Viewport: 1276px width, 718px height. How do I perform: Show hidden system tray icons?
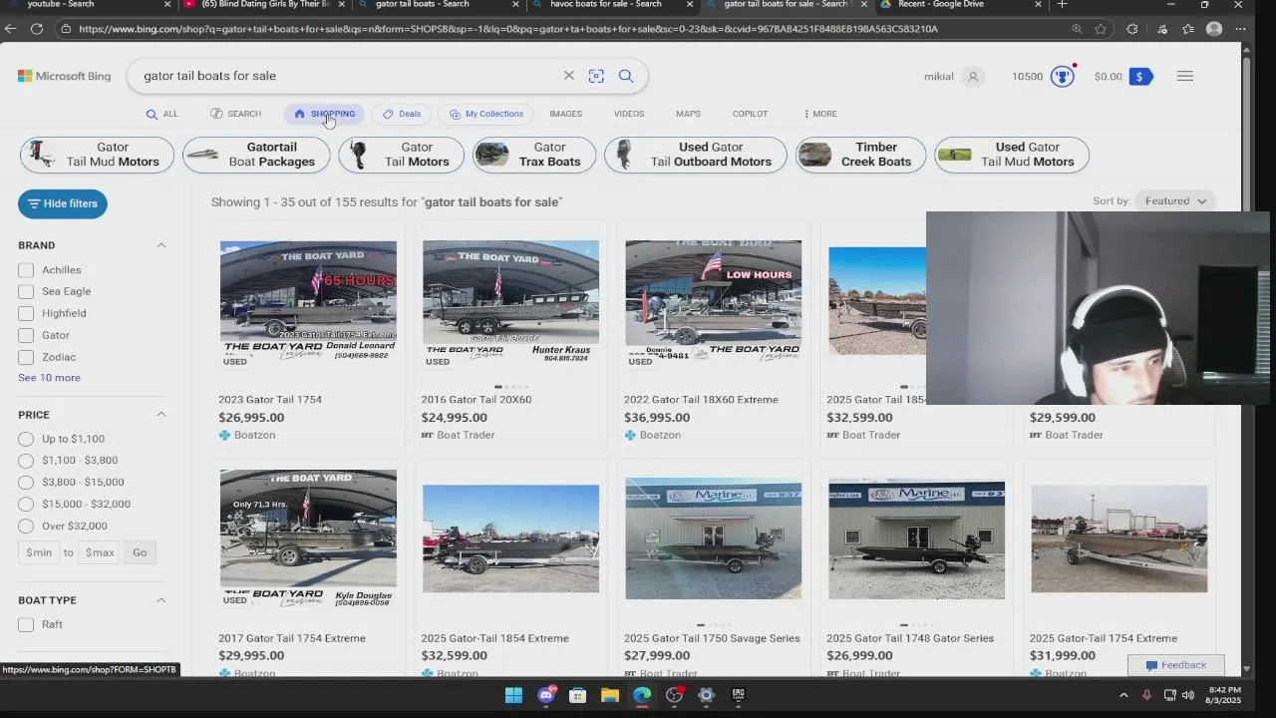click(1123, 695)
